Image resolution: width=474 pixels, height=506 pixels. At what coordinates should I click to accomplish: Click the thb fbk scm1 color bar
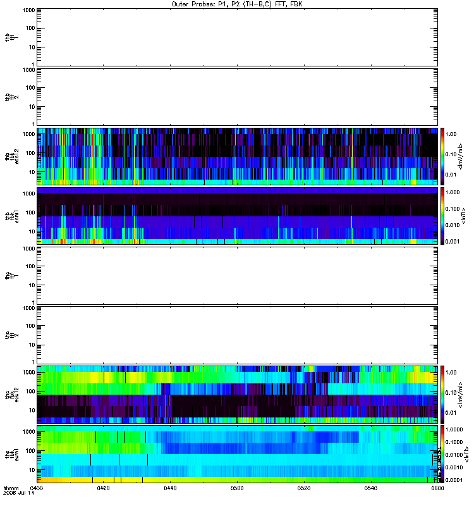click(442, 216)
